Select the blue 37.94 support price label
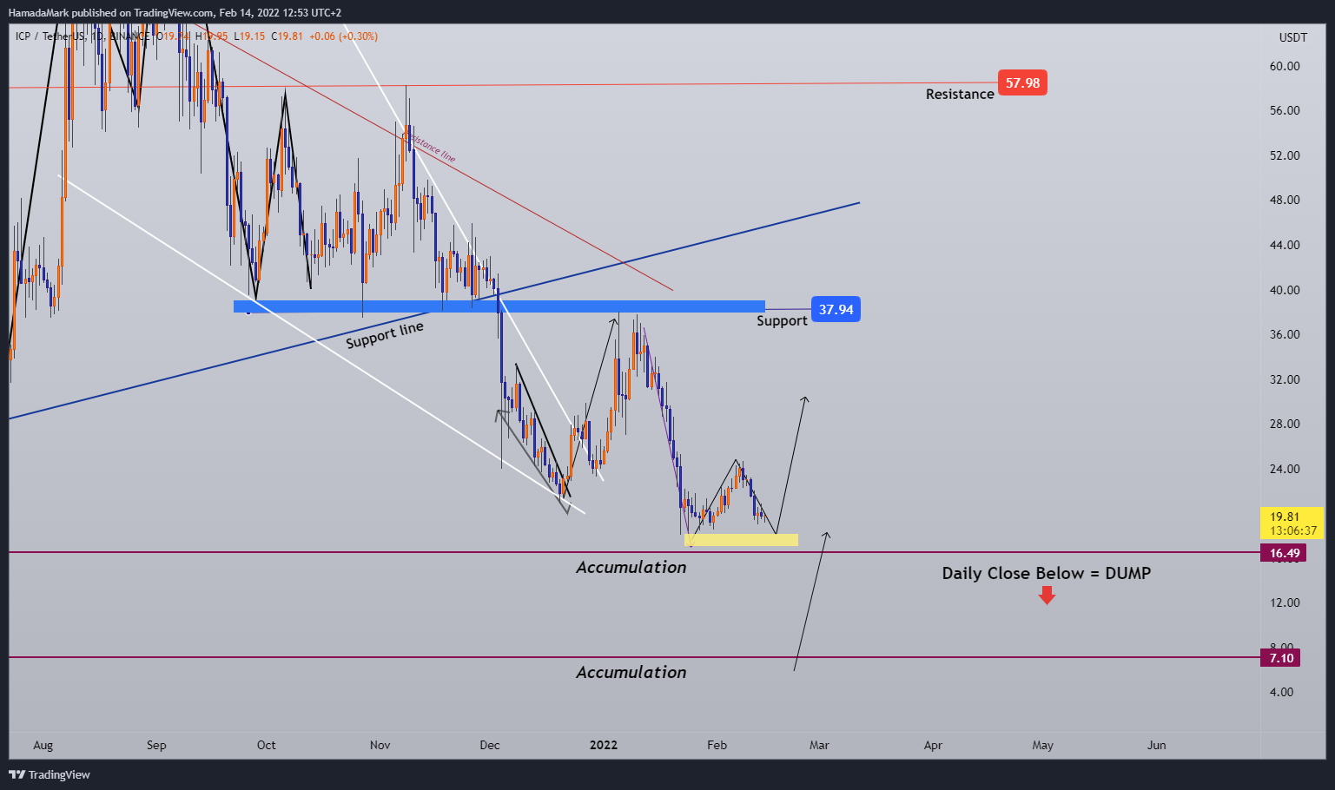Image resolution: width=1335 pixels, height=790 pixels. tap(836, 309)
